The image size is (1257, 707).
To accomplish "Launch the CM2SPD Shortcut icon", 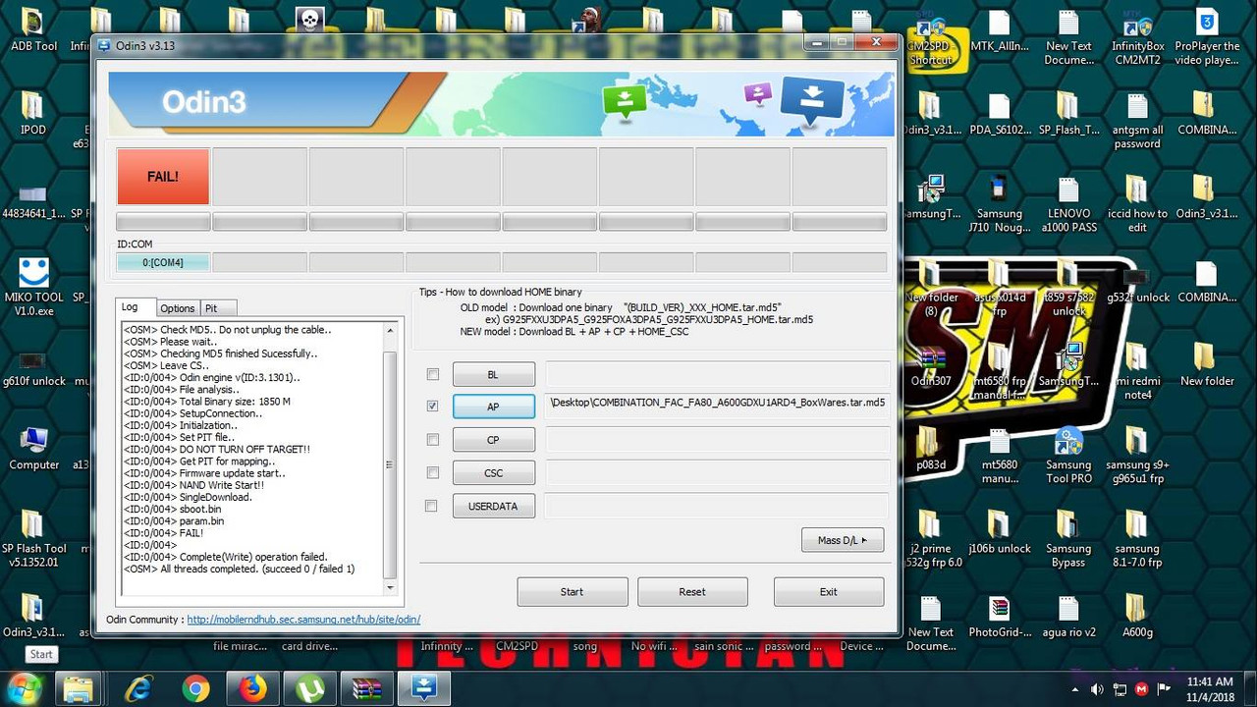I will coord(931,37).
